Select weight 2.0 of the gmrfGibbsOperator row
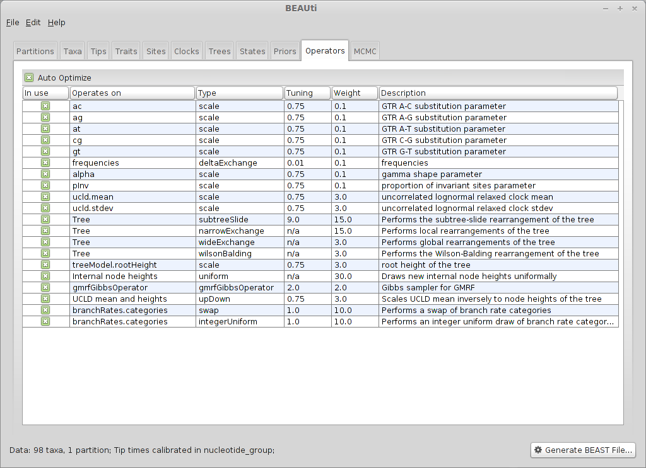Screen dimensions: 646x468 click(x=355, y=287)
